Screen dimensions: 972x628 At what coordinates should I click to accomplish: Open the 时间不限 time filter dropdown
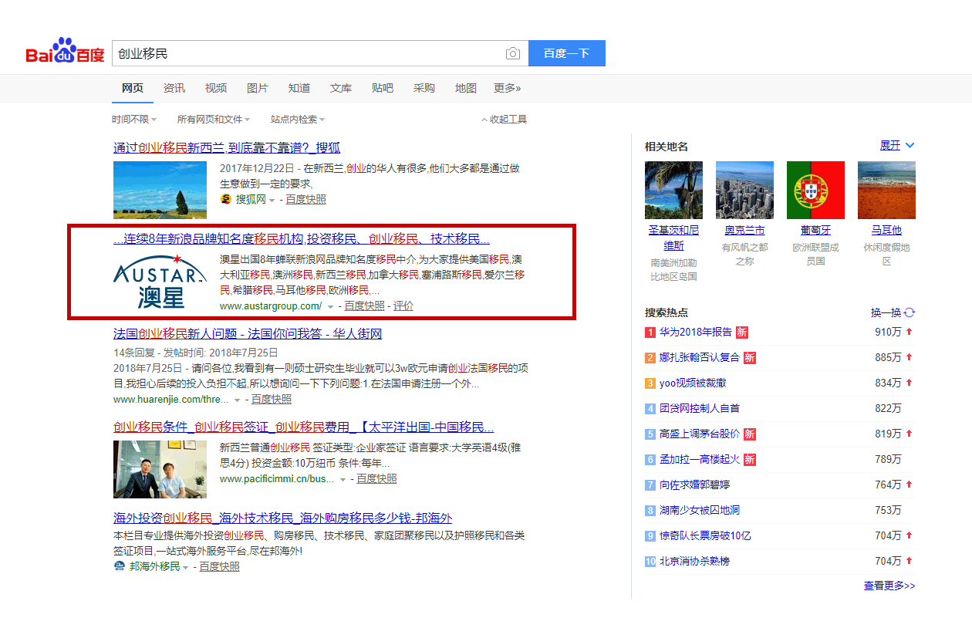[134, 120]
